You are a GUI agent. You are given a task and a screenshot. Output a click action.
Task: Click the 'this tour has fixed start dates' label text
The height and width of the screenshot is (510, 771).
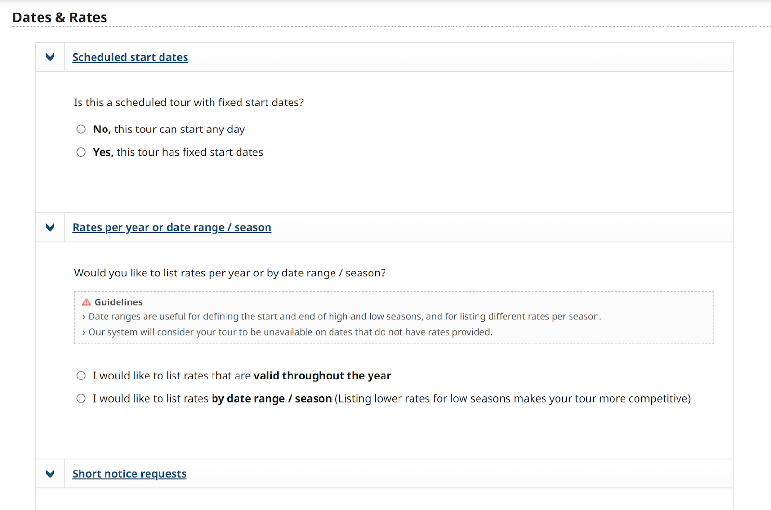(190, 152)
